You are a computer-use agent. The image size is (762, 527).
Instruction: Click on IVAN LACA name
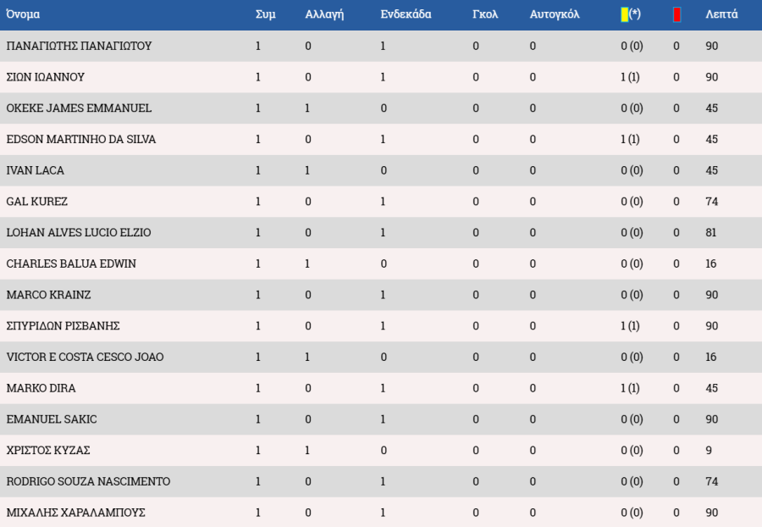click(x=35, y=170)
